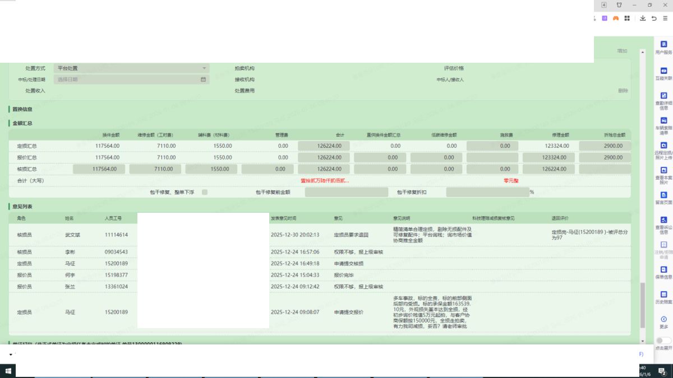This screenshot has width=673, height=378.
Task: Check the 包干修复、整单下浮 checkbox
Action: tap(205, 192)
